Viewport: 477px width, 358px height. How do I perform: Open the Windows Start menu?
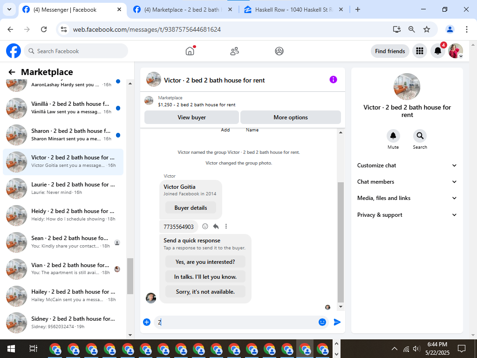pos(11,349)
